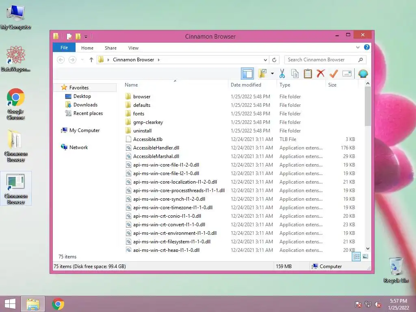Select the Accessible.tlb file
The width and height of the screenshot is (416, 312).
(147, 139)
